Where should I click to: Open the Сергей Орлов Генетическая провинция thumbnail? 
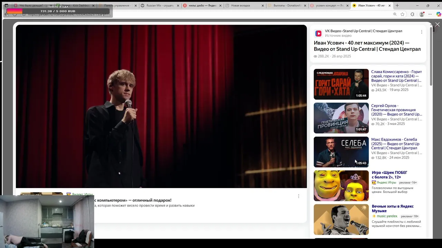click(341, 118)
